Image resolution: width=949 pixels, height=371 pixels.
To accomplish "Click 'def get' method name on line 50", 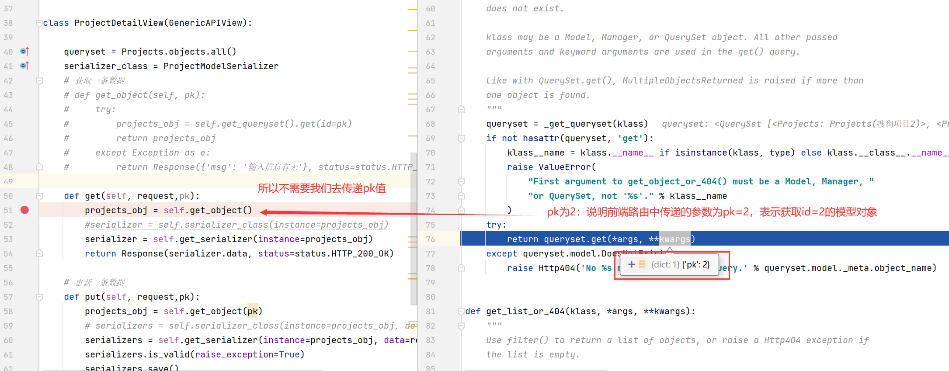I will point(93,196).
